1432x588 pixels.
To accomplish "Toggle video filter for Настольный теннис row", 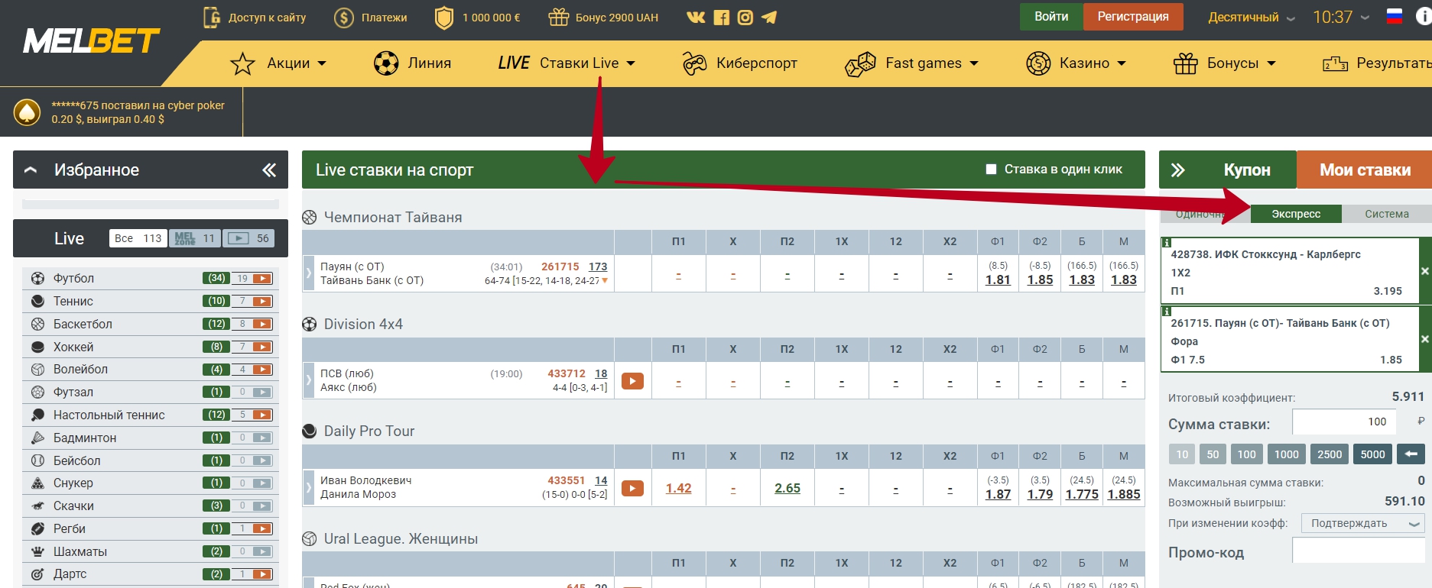I will pyautogui.click(x=262, y=415).
